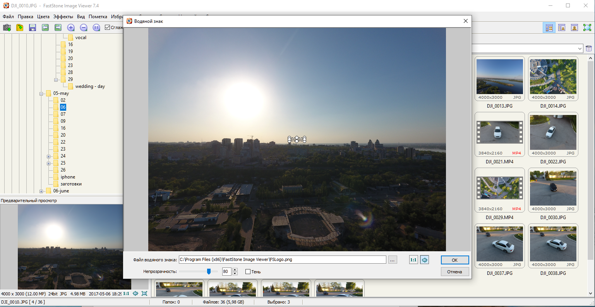
Task: Open the Пометка menu
Action: pos(98,17)
